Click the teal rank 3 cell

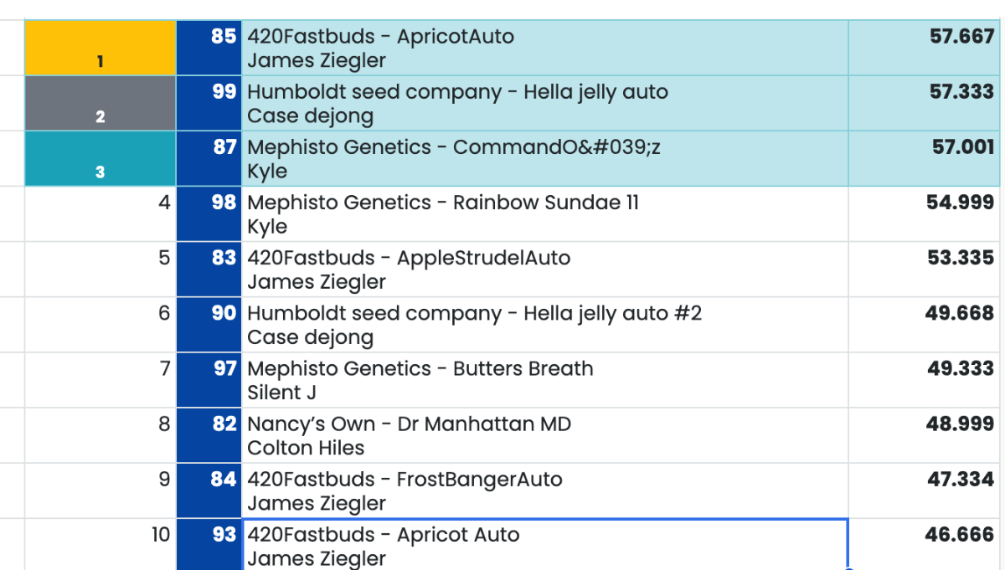pos(100,159)
